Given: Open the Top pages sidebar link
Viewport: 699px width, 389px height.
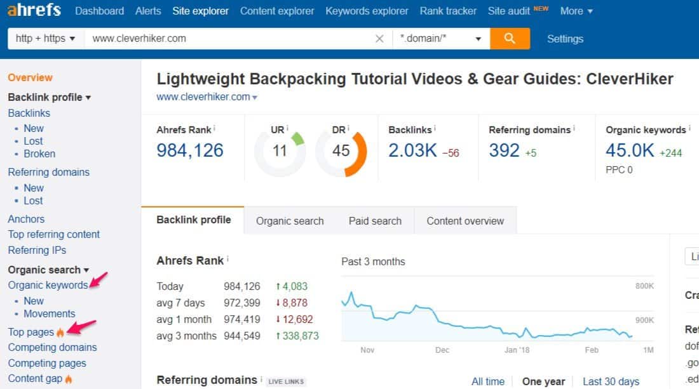Looking at the screenshot, I should pyautogui.click(x=31, y=332).
